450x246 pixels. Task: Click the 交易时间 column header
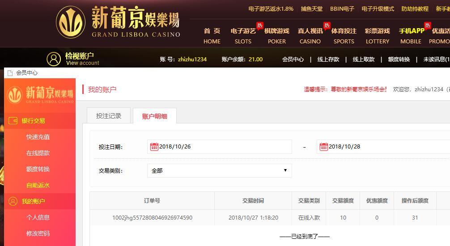point(253,201)
